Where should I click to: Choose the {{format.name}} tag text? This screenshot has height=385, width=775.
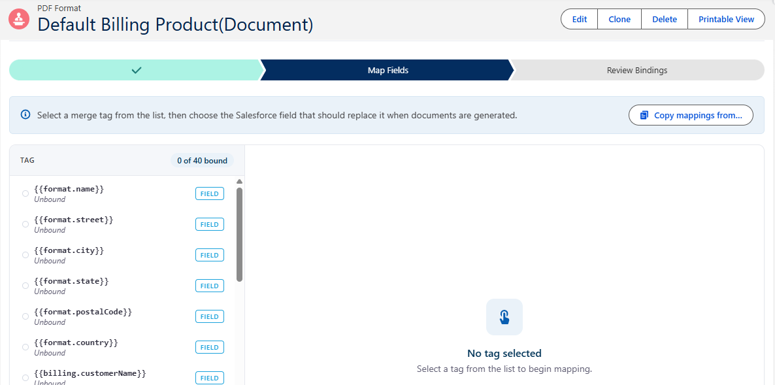click(69, 189)
